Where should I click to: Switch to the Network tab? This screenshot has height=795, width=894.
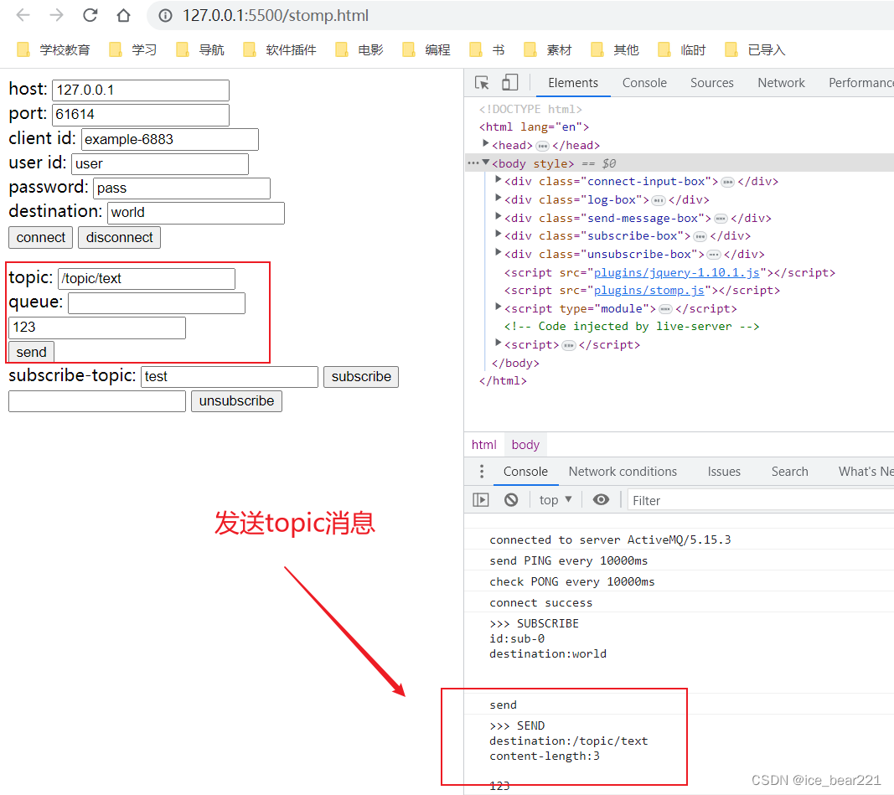781,82
